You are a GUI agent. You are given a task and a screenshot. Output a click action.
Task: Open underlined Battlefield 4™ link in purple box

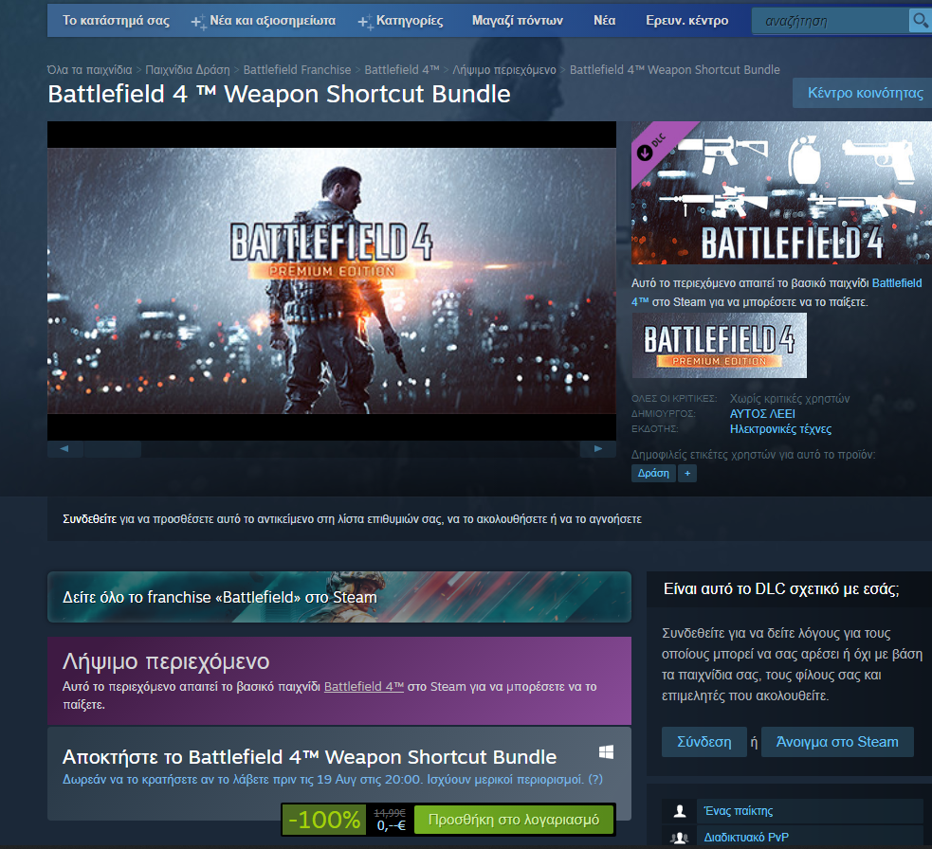coord(364,687)
